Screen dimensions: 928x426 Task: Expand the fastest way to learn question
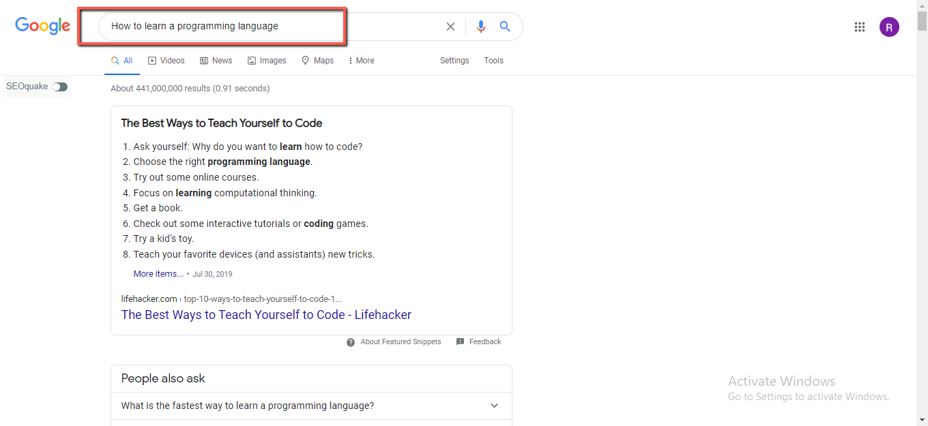point(493,405)
